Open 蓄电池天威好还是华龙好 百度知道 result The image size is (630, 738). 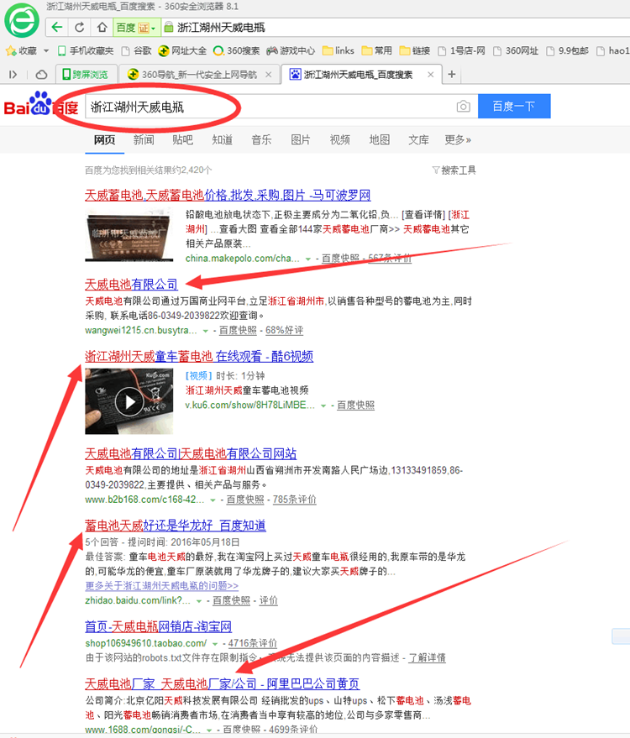176,526
